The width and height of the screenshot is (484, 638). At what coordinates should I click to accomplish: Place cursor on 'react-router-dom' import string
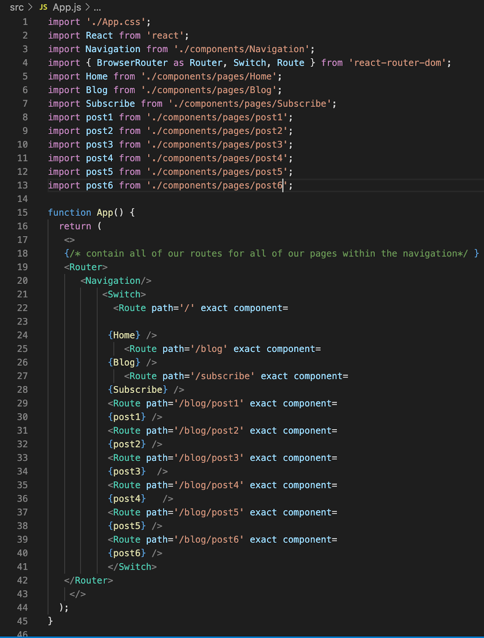(x=398, y=63)
